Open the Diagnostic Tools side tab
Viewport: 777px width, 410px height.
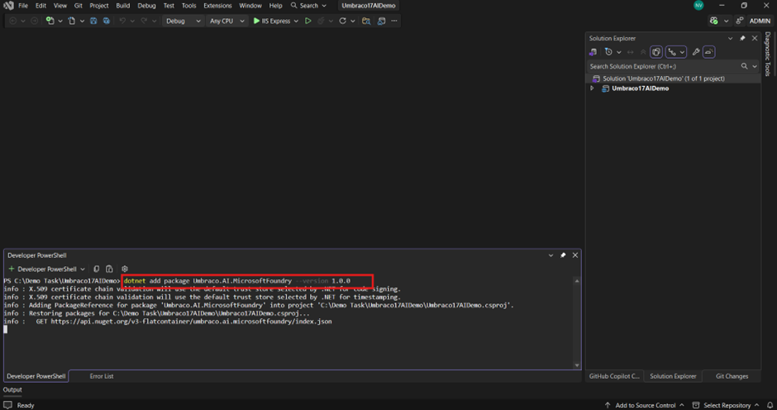[768, 54]
